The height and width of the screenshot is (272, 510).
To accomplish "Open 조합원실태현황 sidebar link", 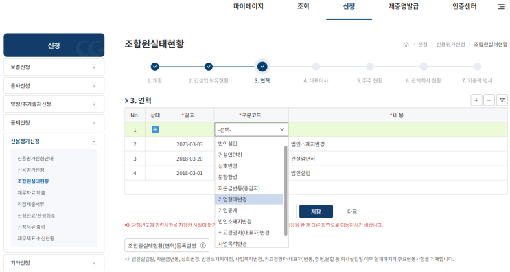I will 33,181.
